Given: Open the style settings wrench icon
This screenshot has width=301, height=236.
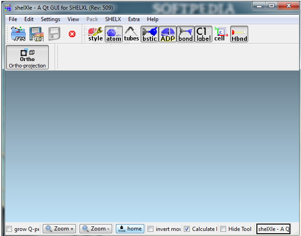Looking at the screenshot, I should click(x=96, y=34).
